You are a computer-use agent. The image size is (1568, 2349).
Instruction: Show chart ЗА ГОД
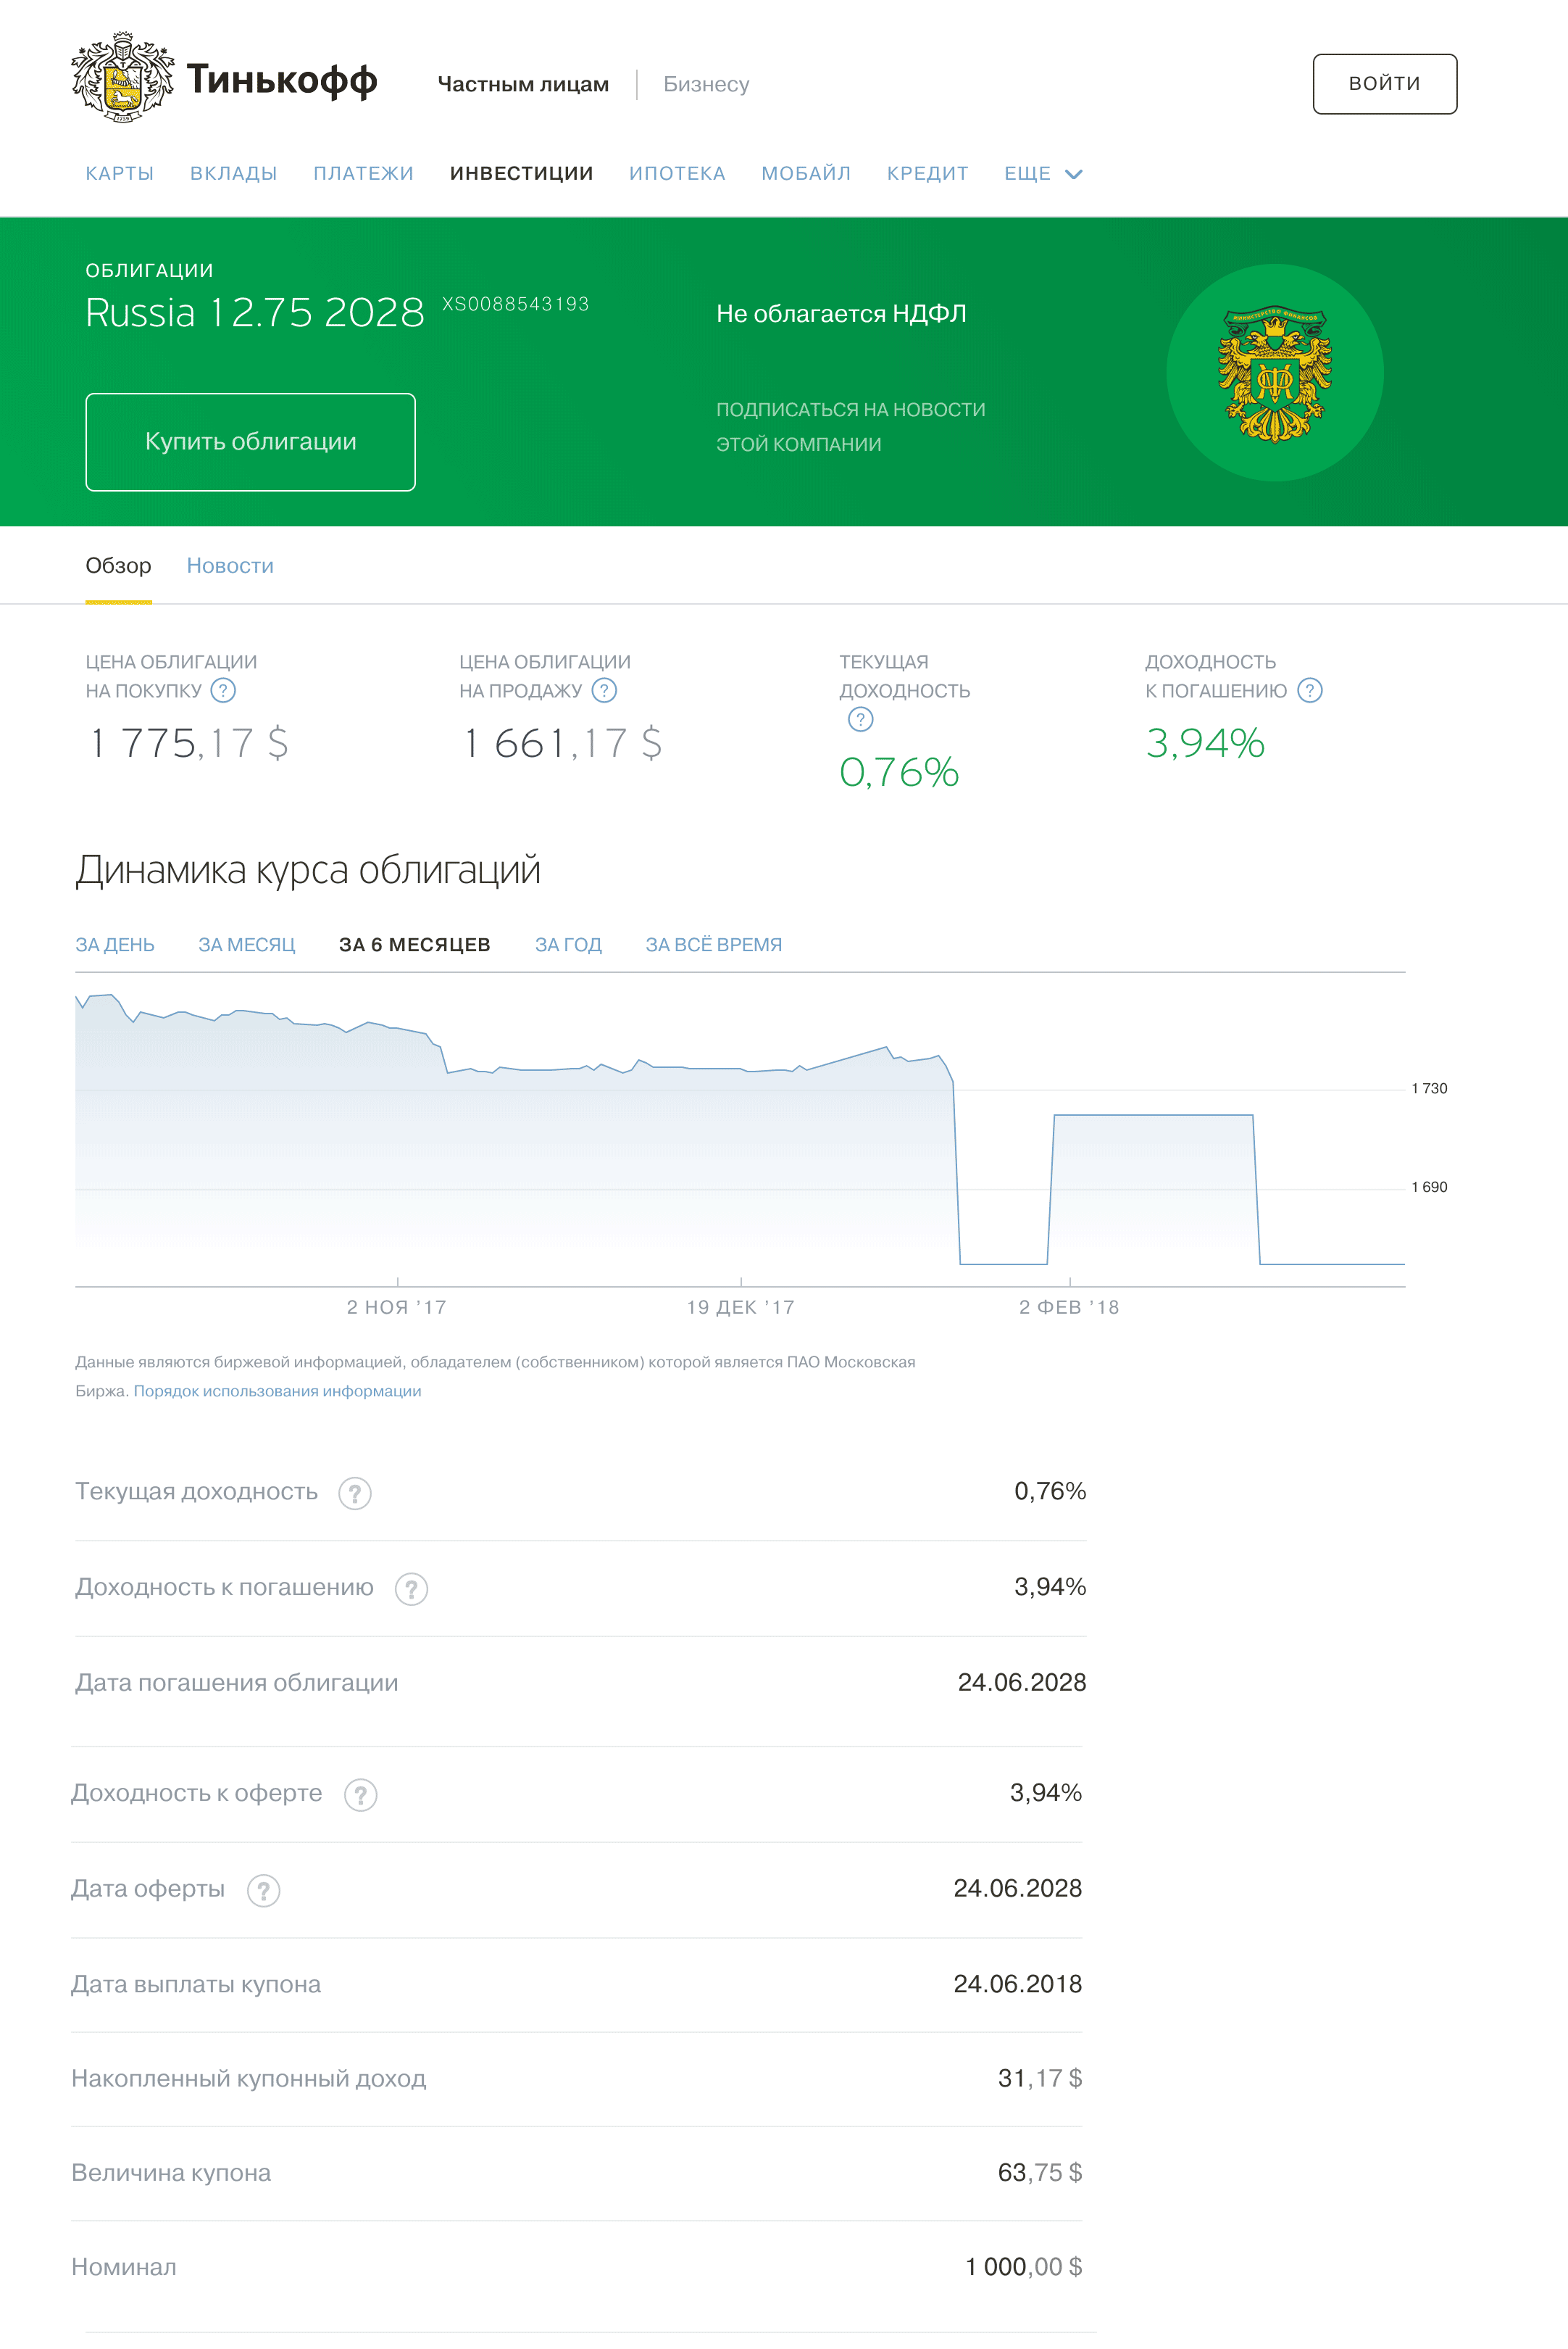(568, 945)
